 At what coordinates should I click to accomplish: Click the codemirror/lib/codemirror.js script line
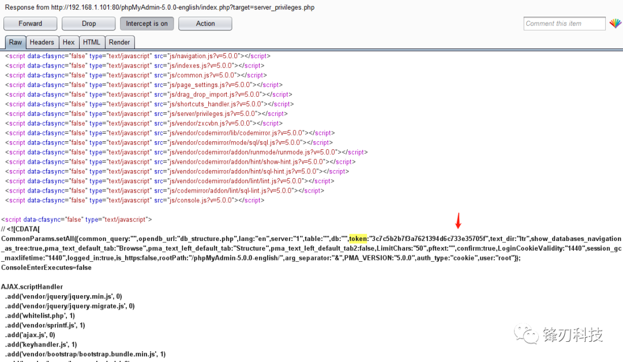click(170, 133)
